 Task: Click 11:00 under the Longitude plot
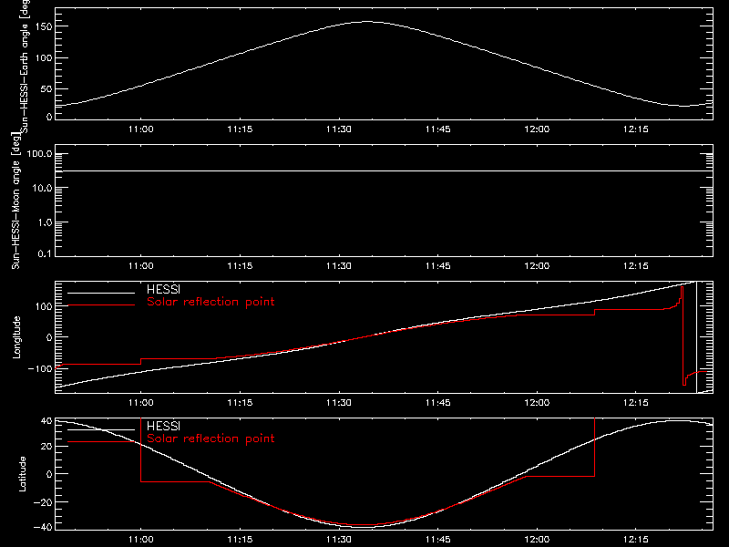click(x=141, y=402)
